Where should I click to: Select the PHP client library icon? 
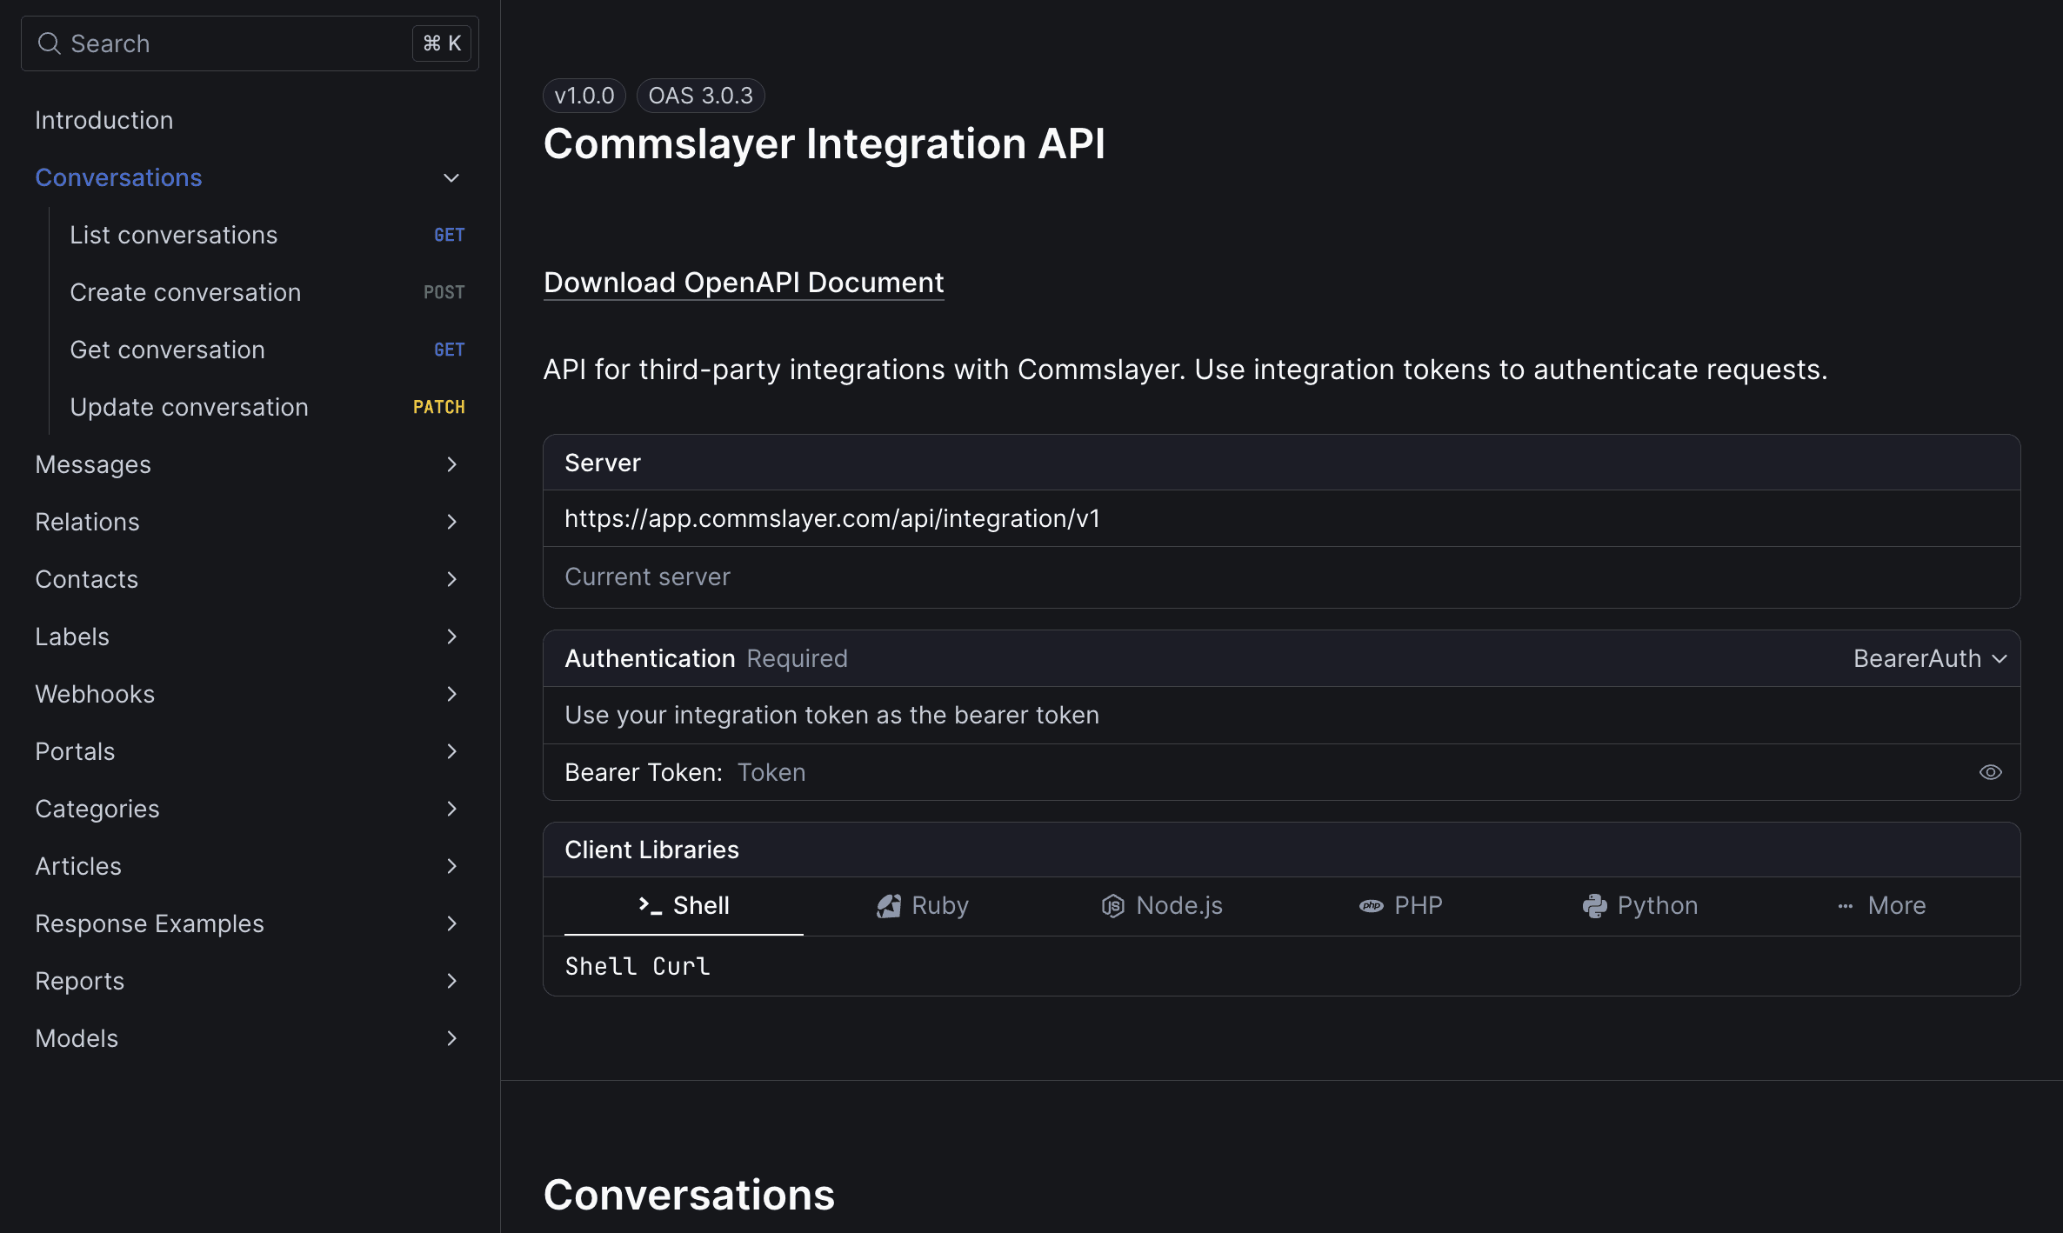click(x=1371, y=906)
